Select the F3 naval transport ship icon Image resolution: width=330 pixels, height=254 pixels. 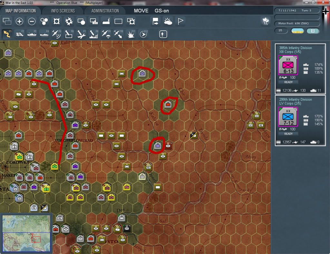pos(32,34)
